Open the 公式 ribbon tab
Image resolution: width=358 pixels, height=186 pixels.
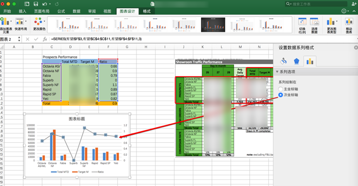pyautogui.click(x=61, y=11)
